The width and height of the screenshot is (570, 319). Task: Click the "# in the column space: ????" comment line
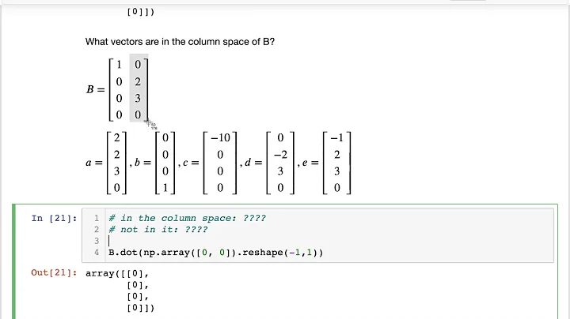[x=187, y=218]
